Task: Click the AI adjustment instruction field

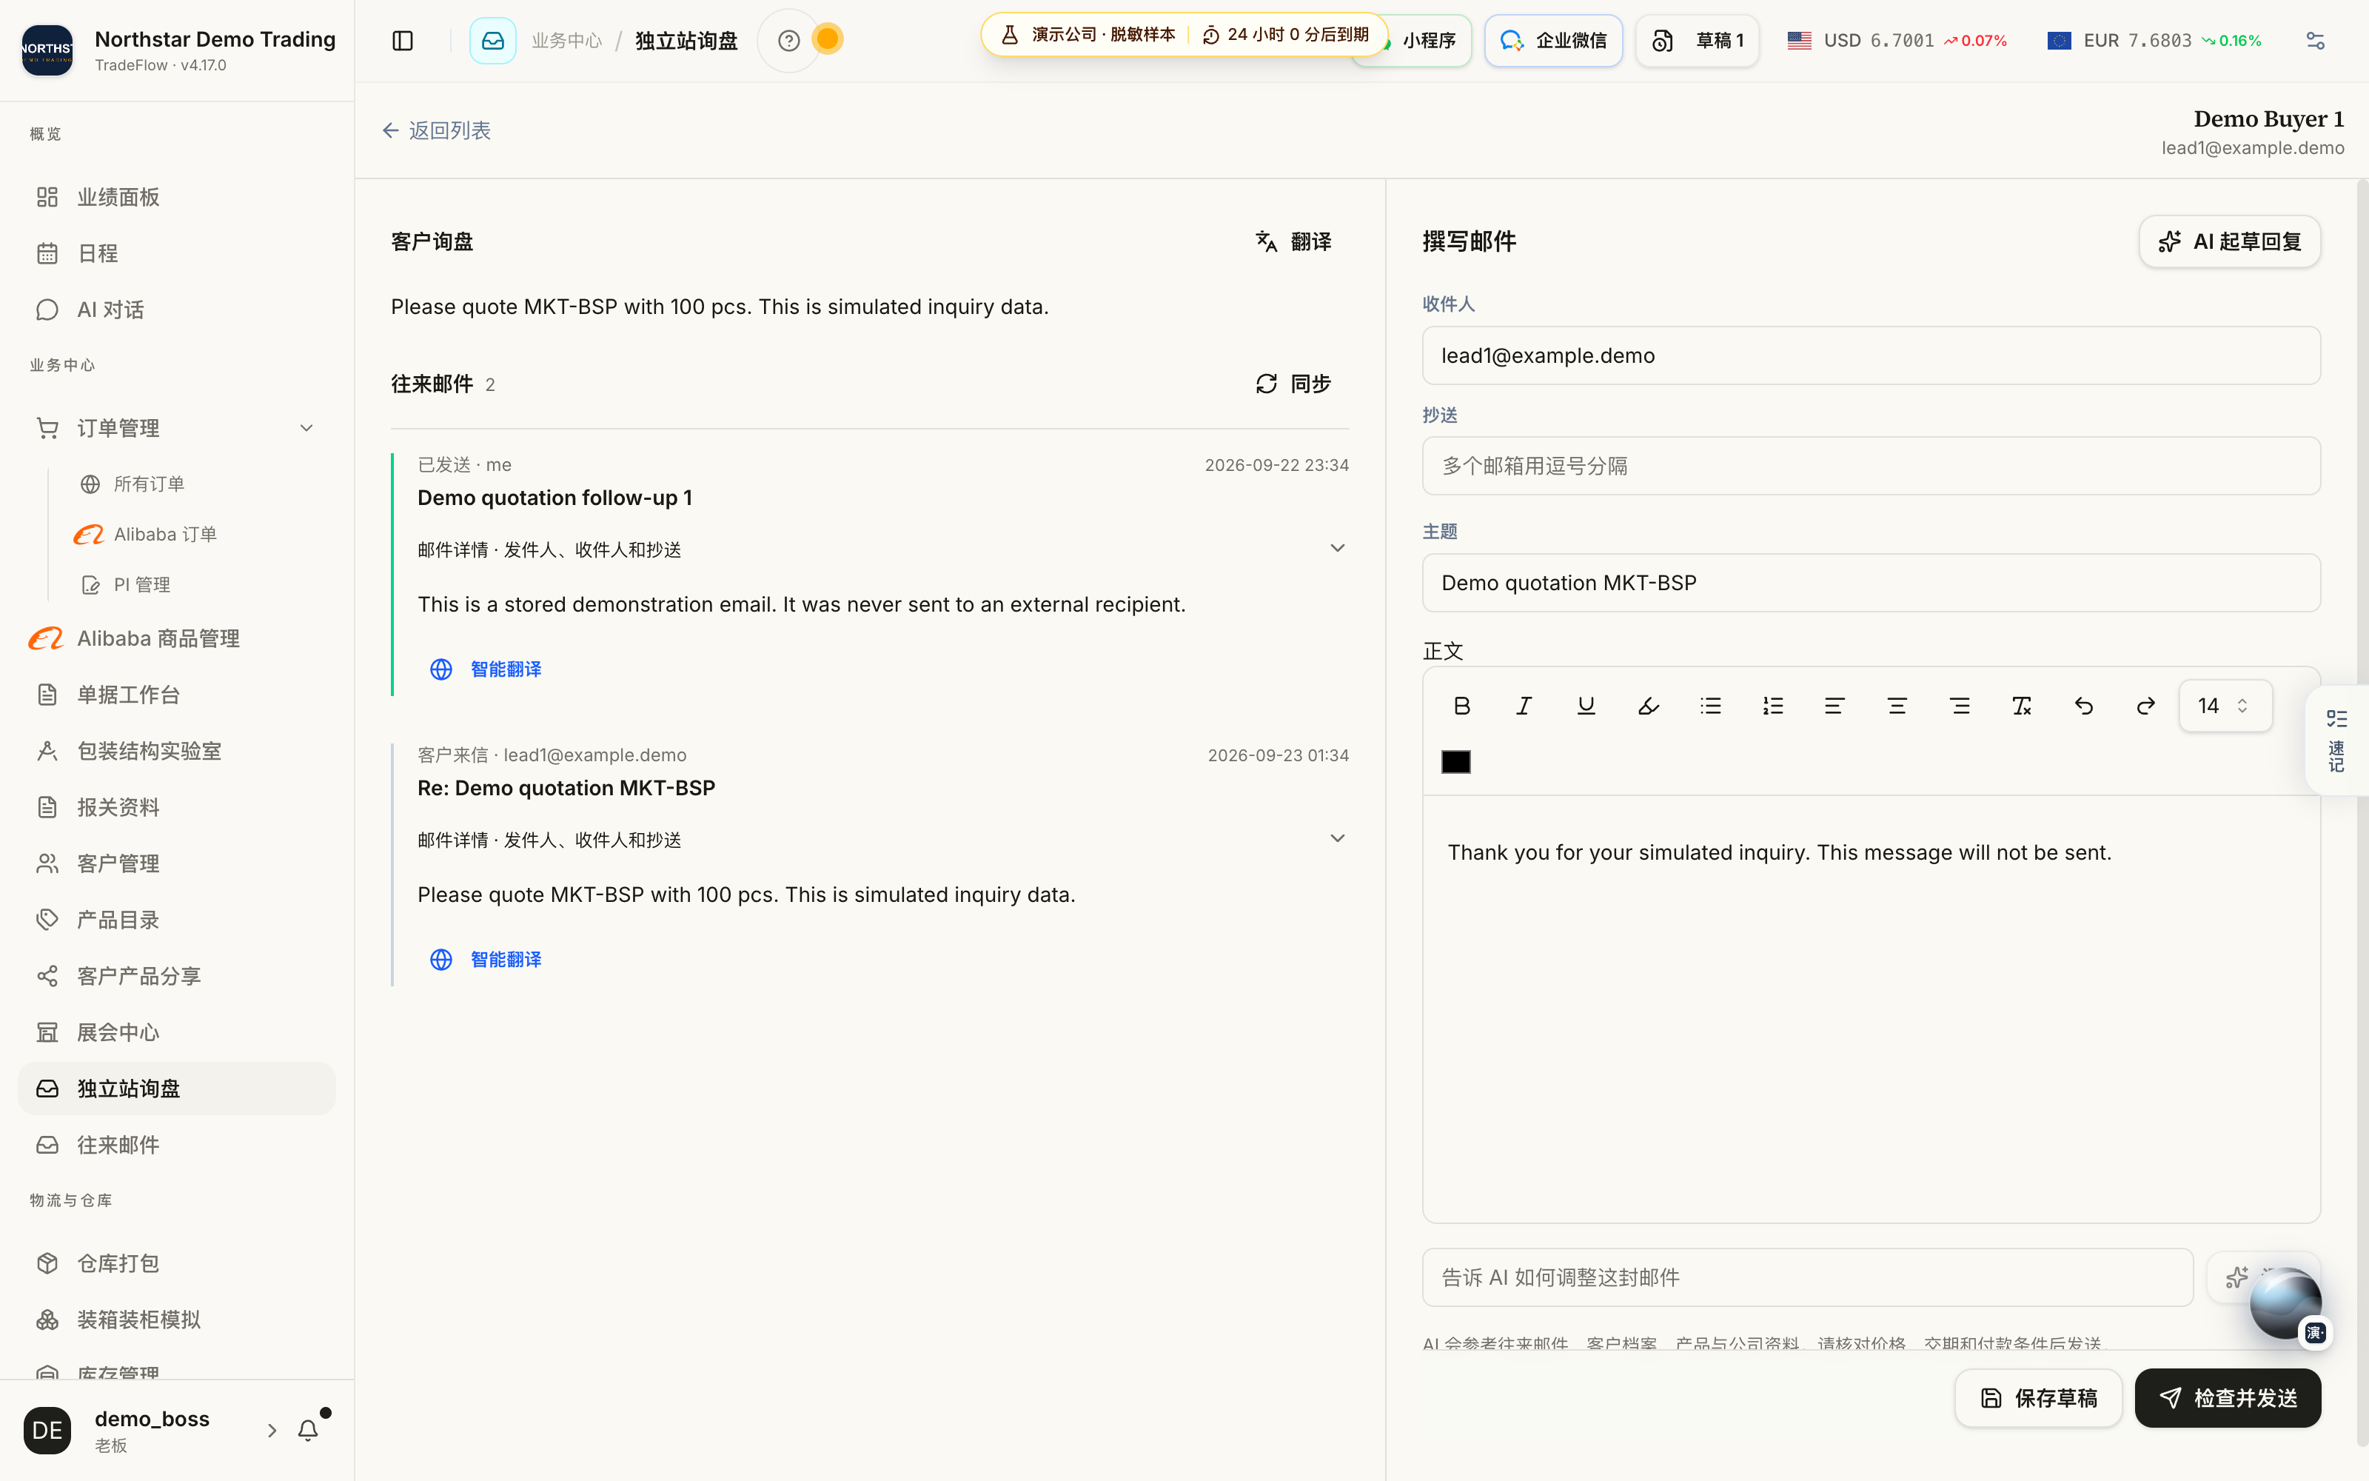Action: pos(1807,1277)
